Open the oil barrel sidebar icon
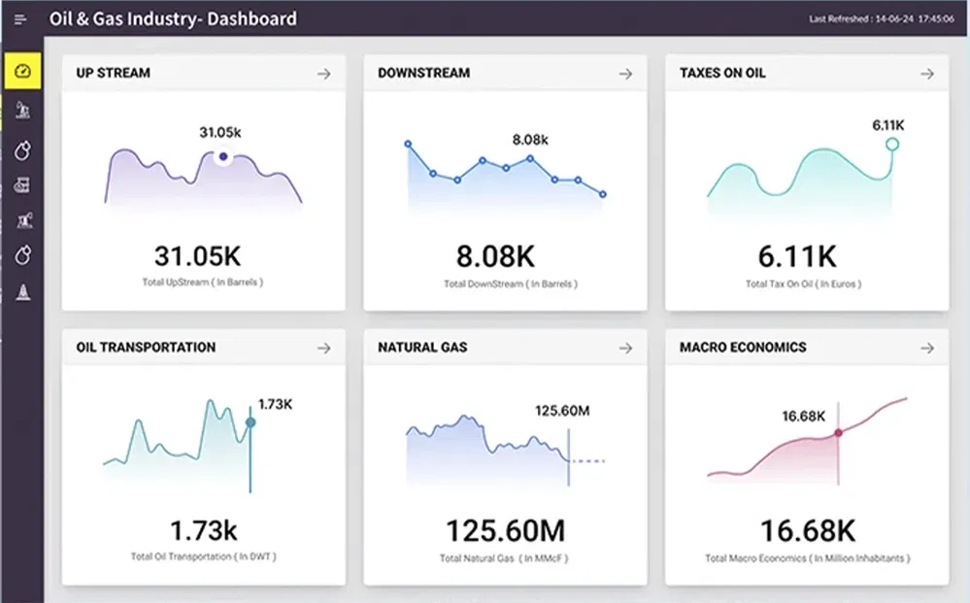The height and width of the screenshot is (603, 970). click(22, 184)
